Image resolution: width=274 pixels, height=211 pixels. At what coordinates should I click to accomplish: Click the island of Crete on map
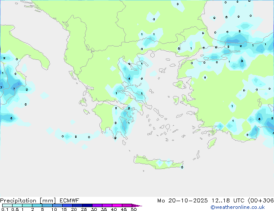point(158,162)
